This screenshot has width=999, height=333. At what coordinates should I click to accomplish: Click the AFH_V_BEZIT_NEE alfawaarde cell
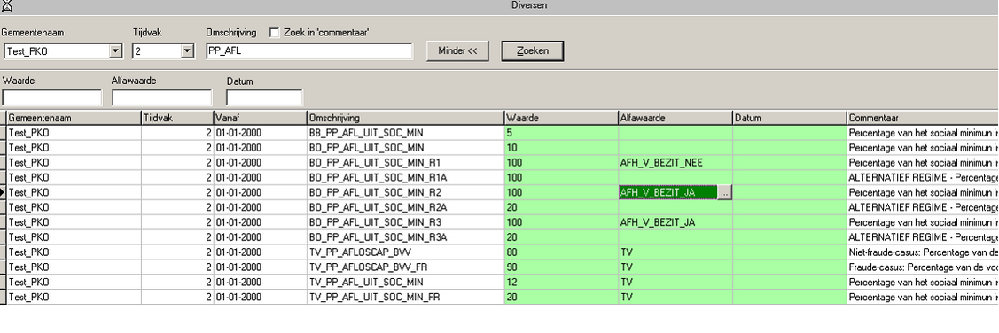click(x=675, y=163)
